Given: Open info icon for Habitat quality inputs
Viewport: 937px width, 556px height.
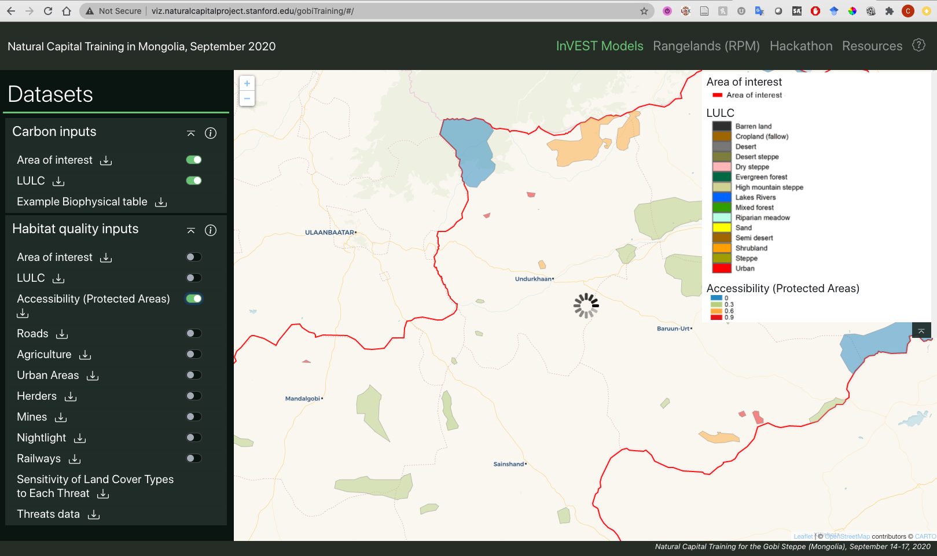Looking at the screenshot, I should (x=211, y=230).
